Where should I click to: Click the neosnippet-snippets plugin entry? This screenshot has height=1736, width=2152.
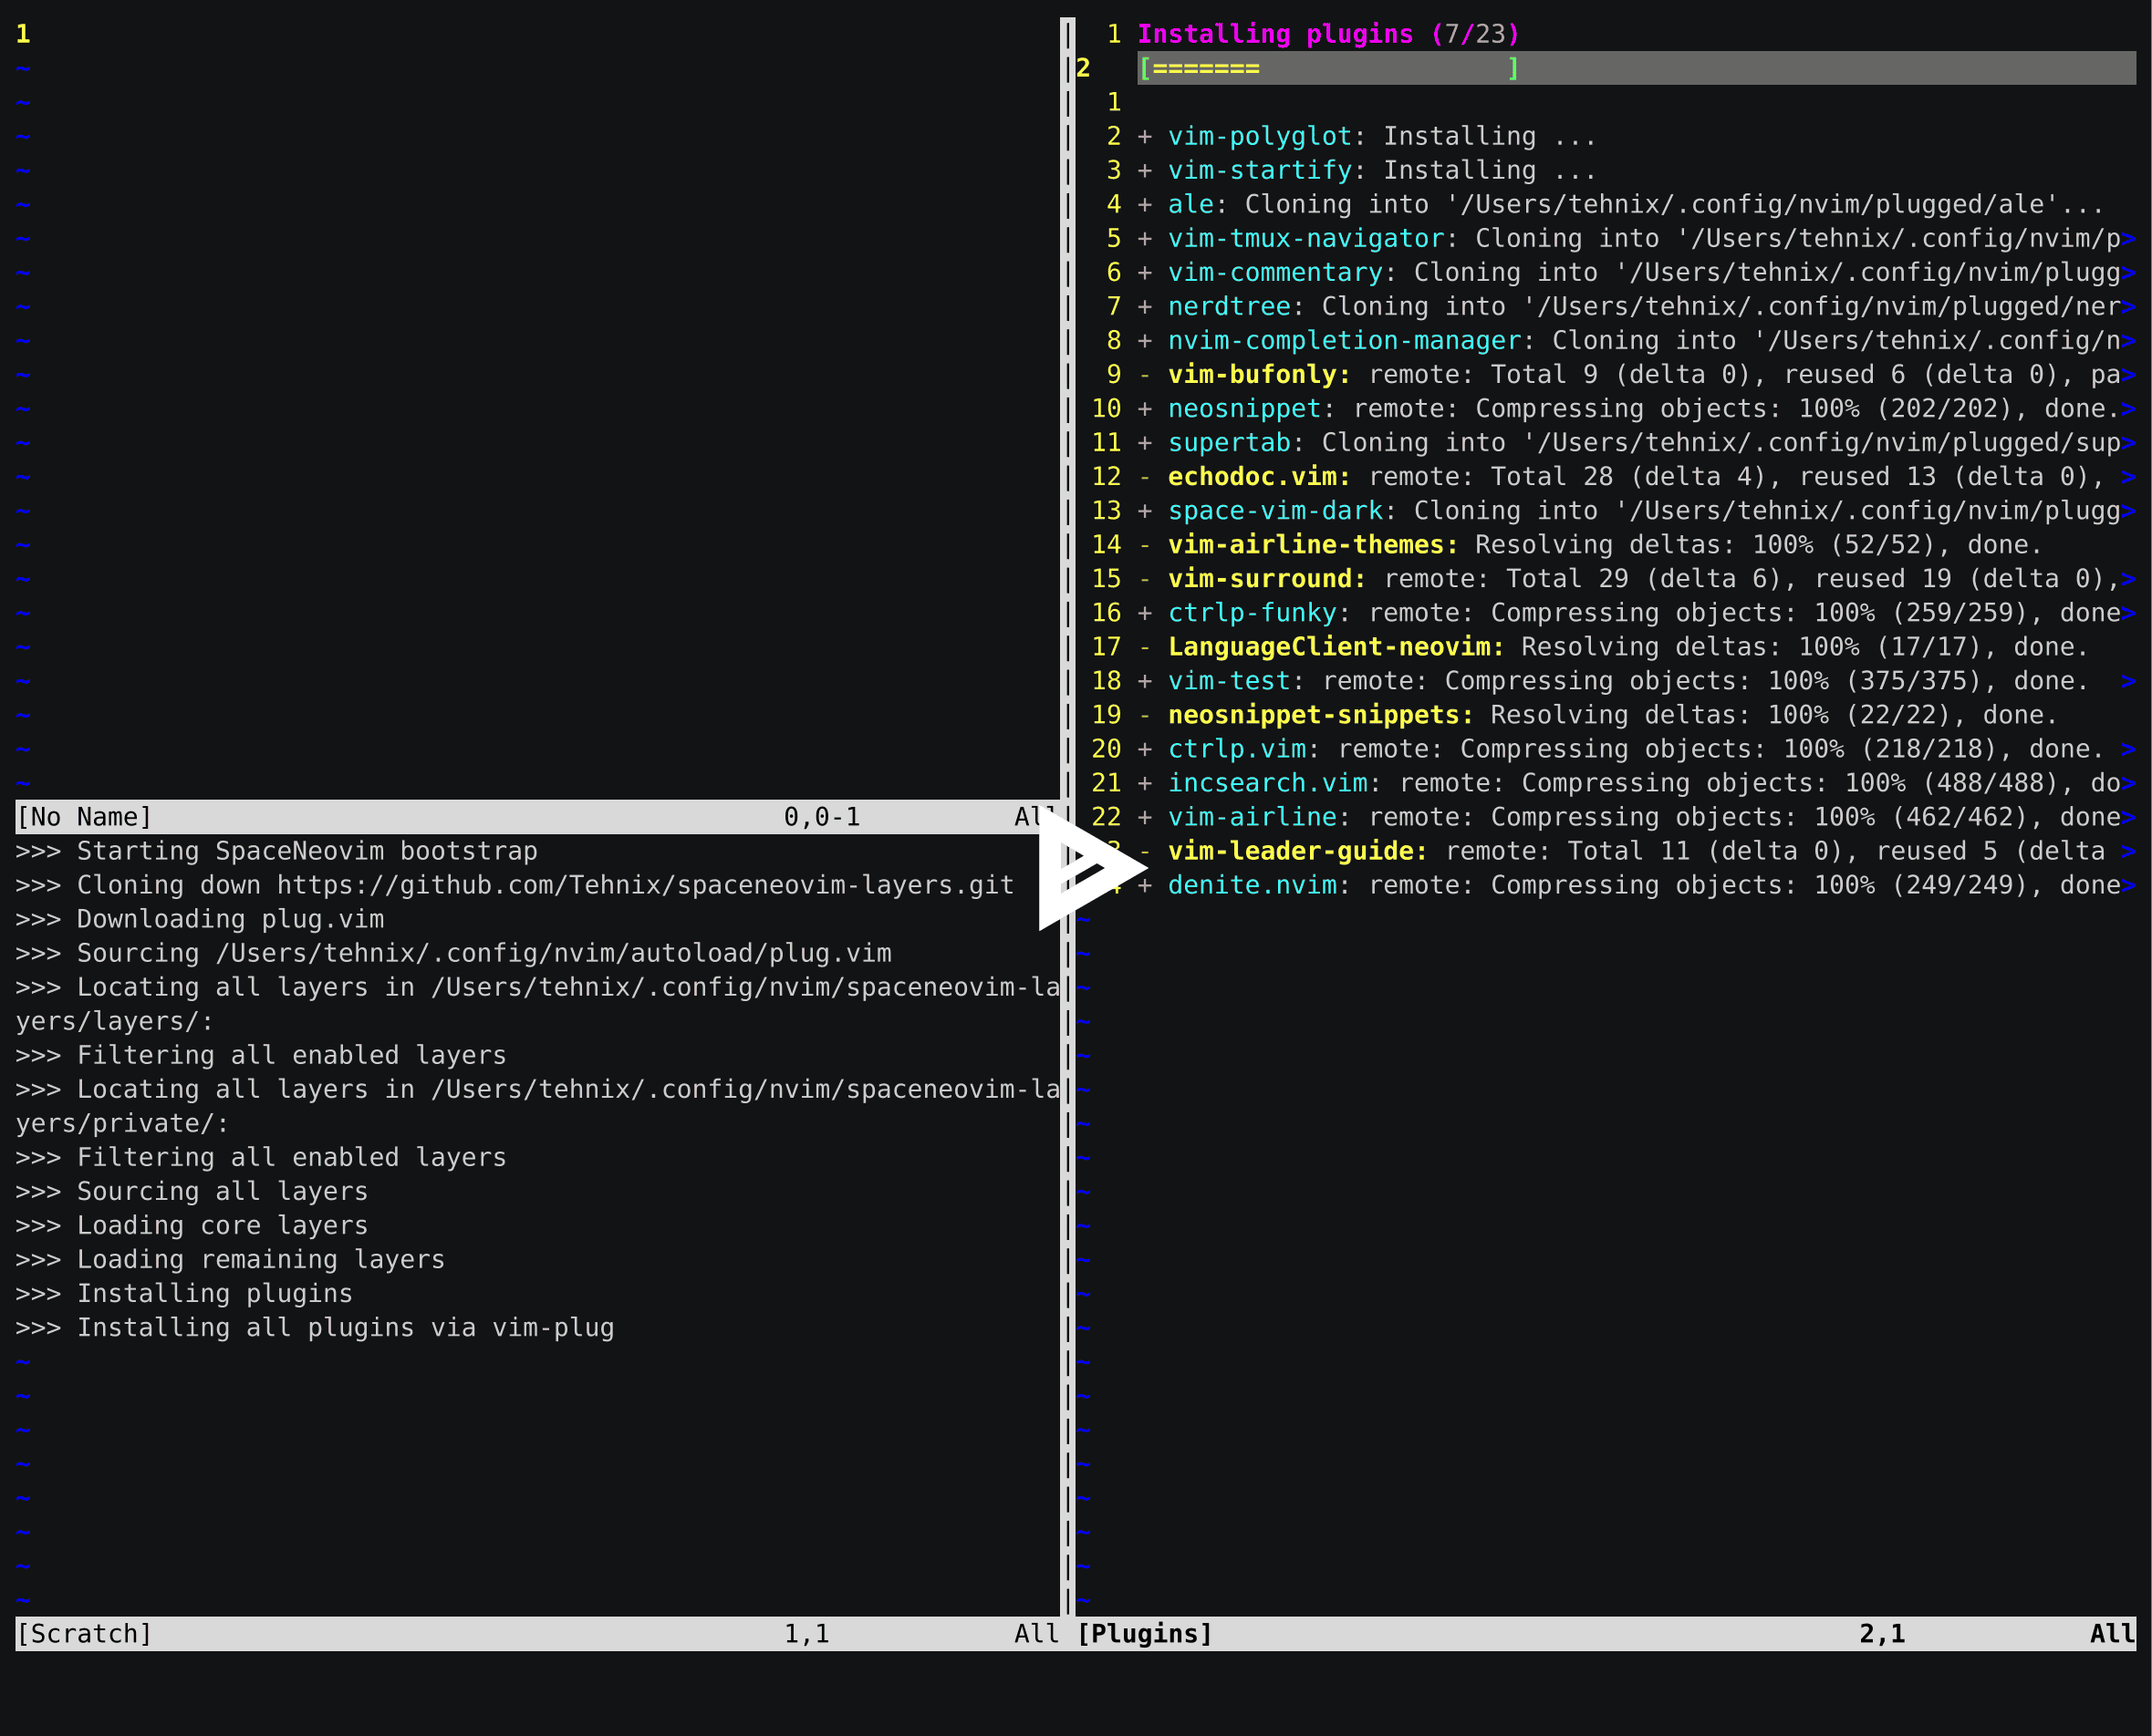[x=1597, y=714]
